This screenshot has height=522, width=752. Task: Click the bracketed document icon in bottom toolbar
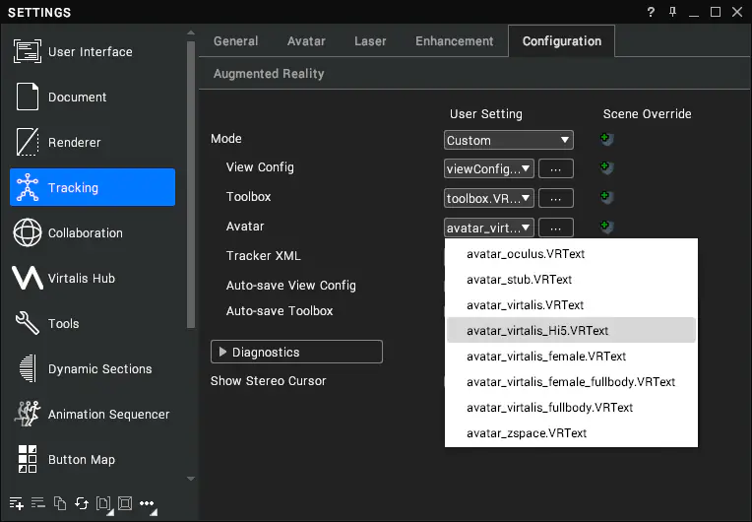103,503
